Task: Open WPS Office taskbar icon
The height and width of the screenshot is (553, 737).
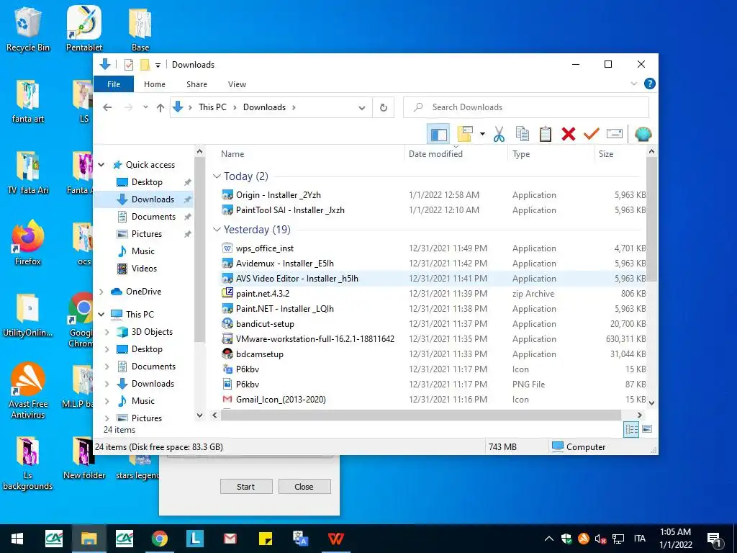Action: (335, 539)
